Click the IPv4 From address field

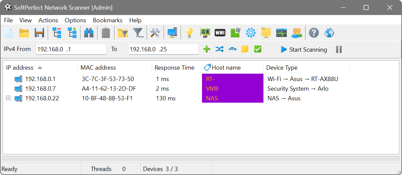[x=71, y=49]
